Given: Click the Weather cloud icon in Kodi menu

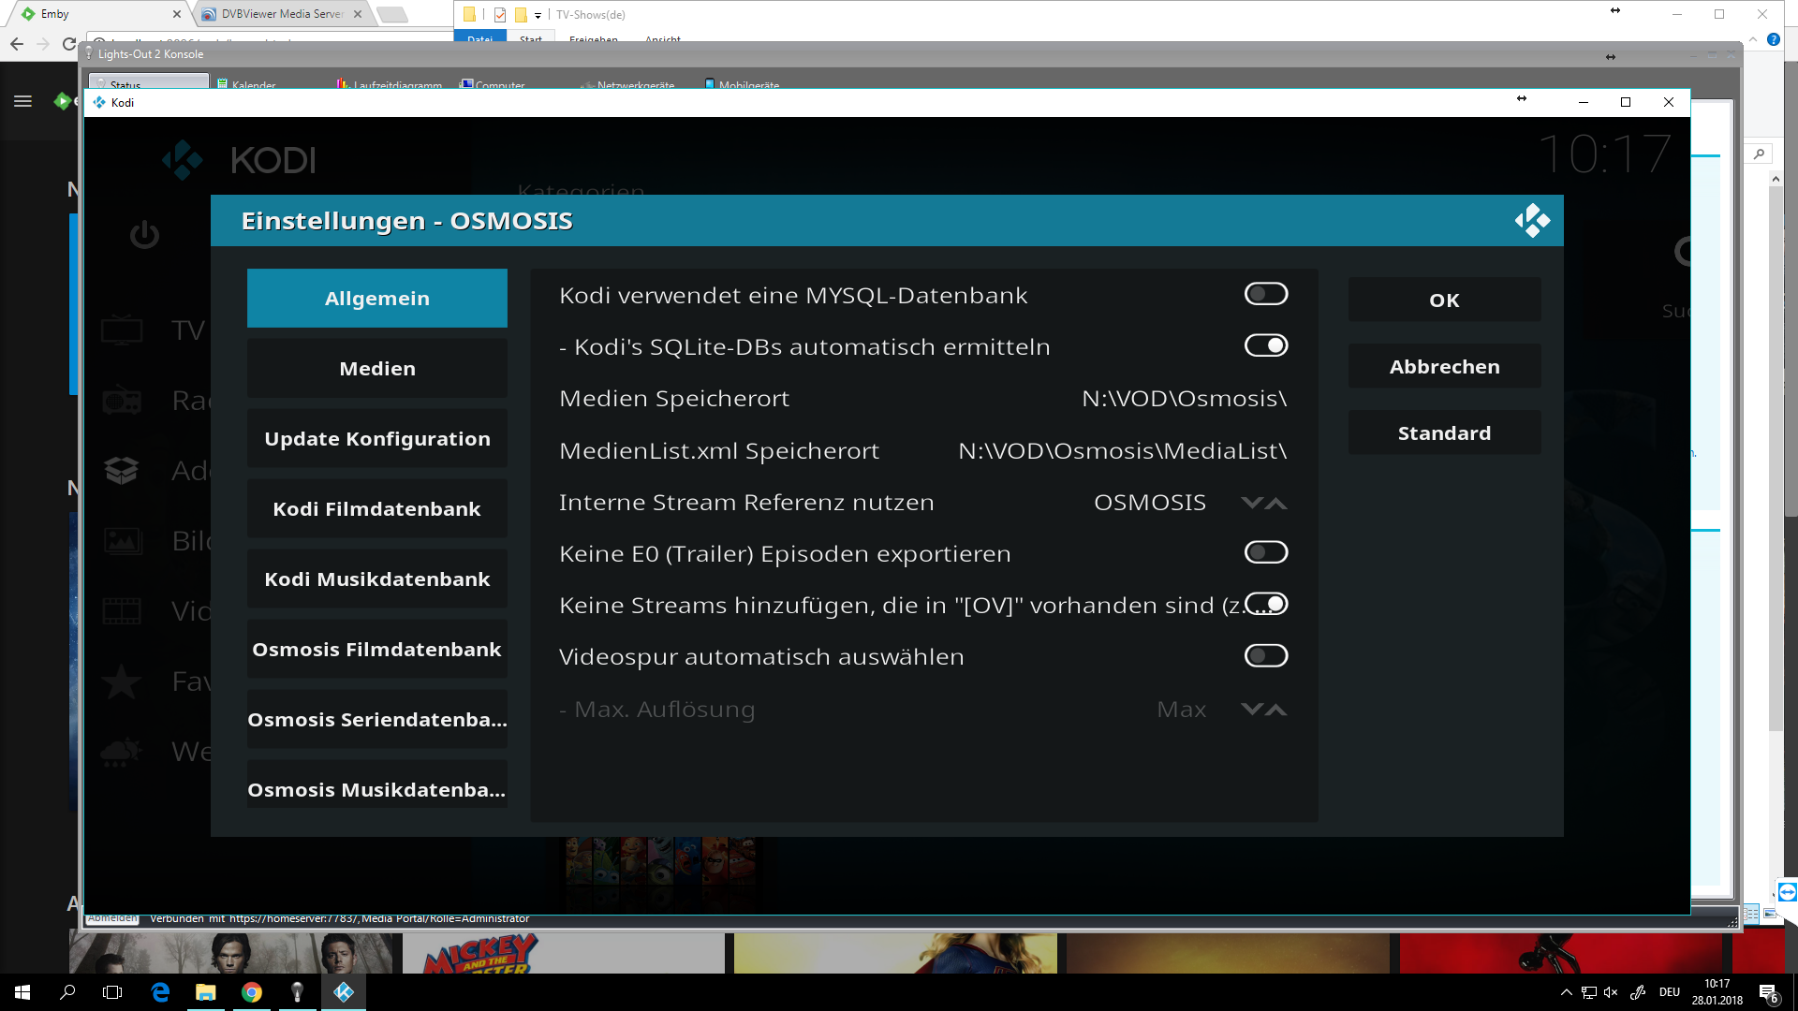Looking at the screenshot, I should coord(122,751).
